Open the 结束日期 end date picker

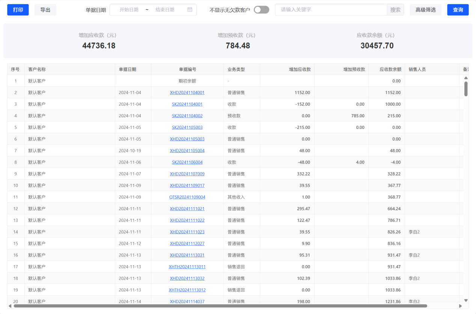click(x=165, y=10)
